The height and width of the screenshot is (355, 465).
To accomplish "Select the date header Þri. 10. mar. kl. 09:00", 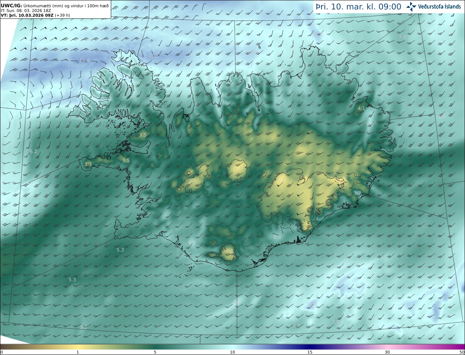I will click(359, 7).
